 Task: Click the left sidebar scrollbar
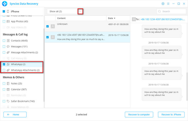click(x=44, y=65)
